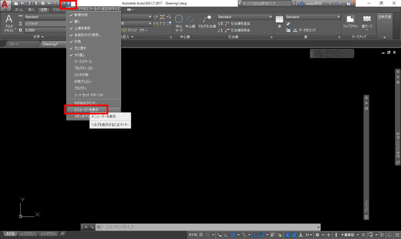The height and width of the screenshot is (239, 401).
Task: Click the 中心マーク (Center Mark) tool
Action: pyautogui.click(x=179, y=23)
